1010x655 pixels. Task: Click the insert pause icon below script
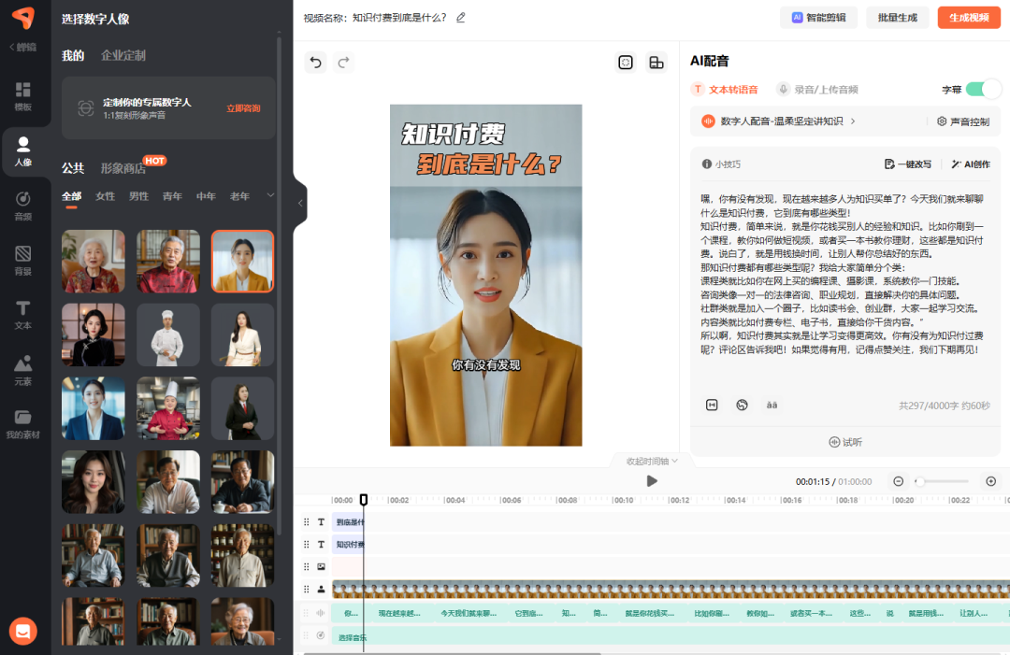coord(711,404)
